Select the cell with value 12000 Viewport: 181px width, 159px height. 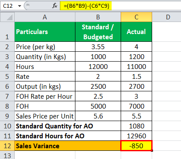click(98, 66)
